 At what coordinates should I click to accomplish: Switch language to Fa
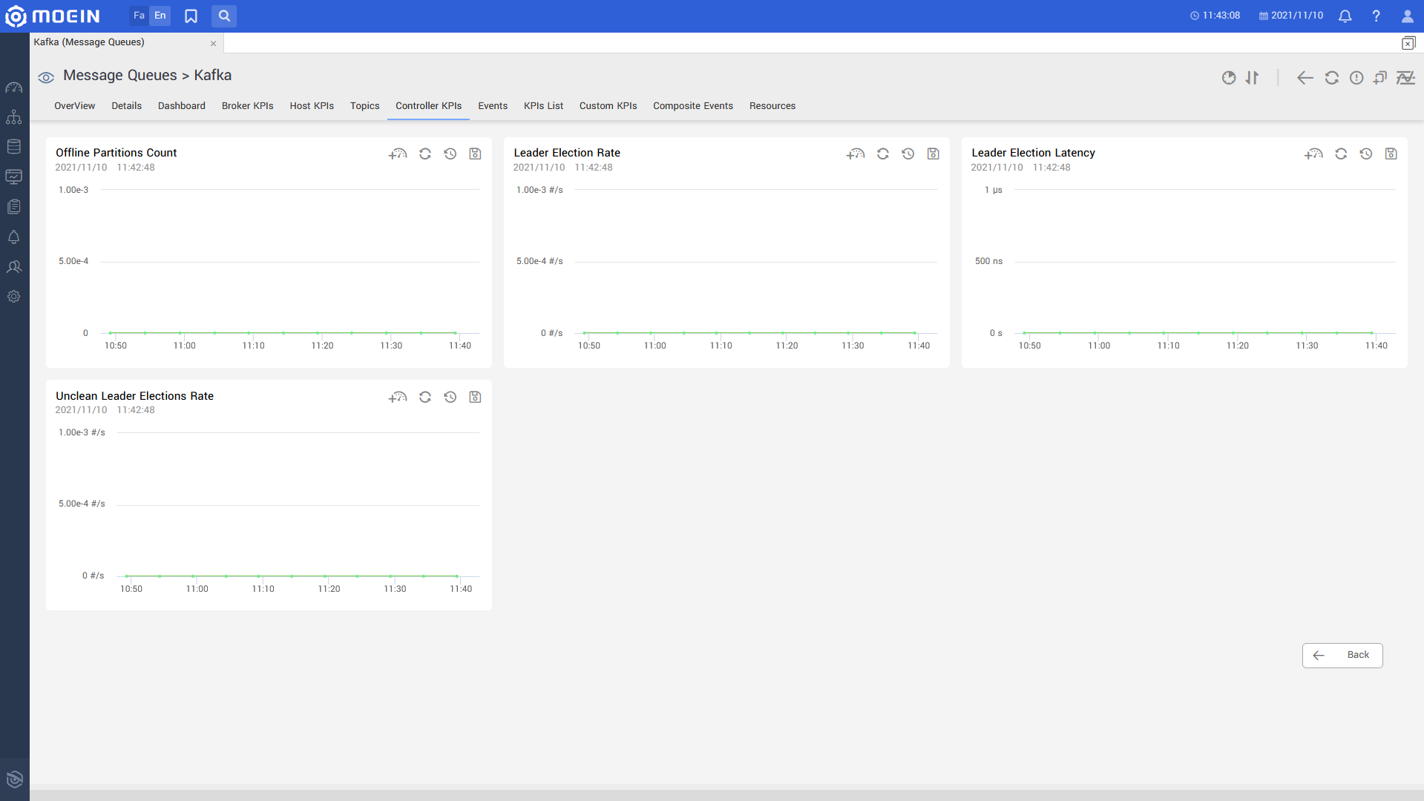pyautogui.click(x=139, y=16)
